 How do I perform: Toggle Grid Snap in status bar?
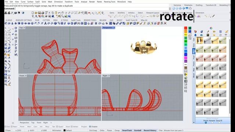click(x=93, y=131)
